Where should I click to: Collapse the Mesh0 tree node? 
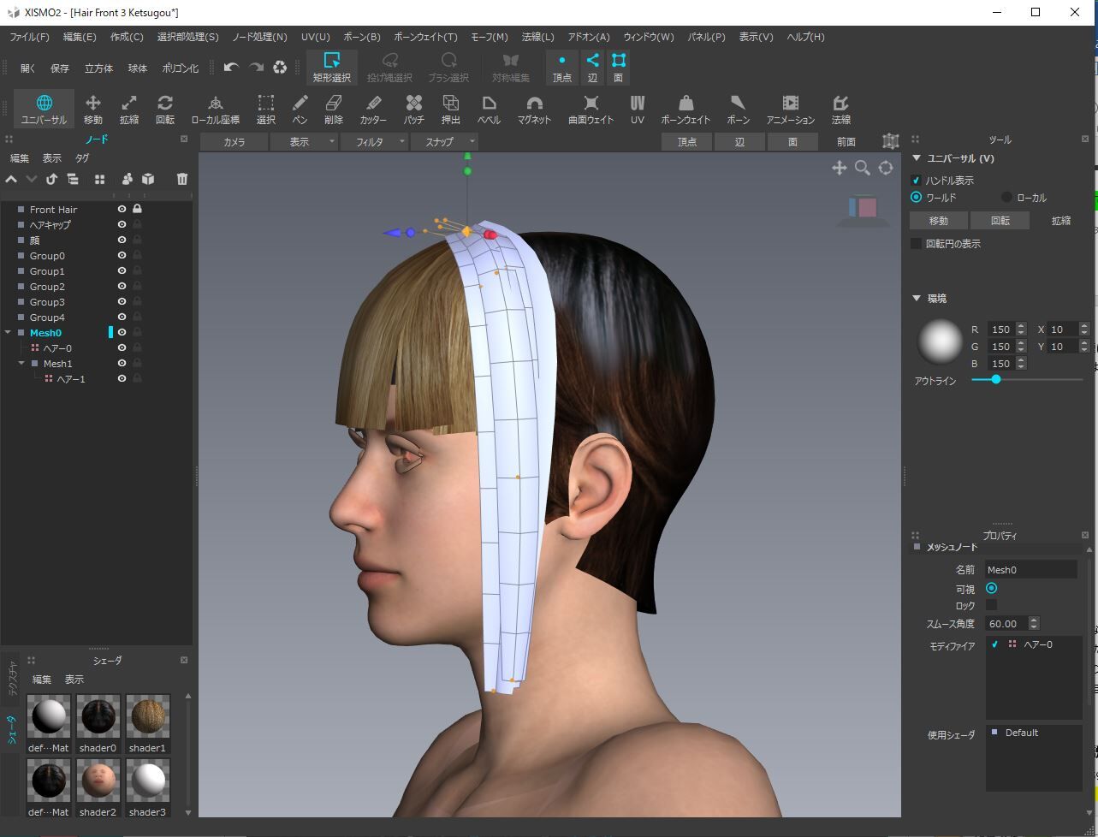(8, 333)
